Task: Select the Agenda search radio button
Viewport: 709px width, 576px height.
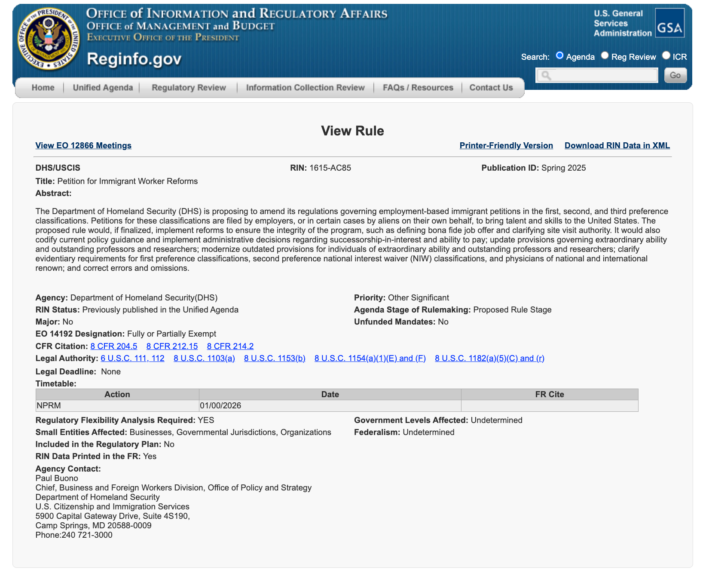Action: click(x=559, y=55)
